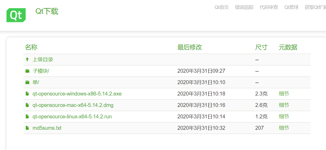Click the date 2020年3月31日10:32
The width and height of the screenshot is (326, 150).
click(201, 128)
